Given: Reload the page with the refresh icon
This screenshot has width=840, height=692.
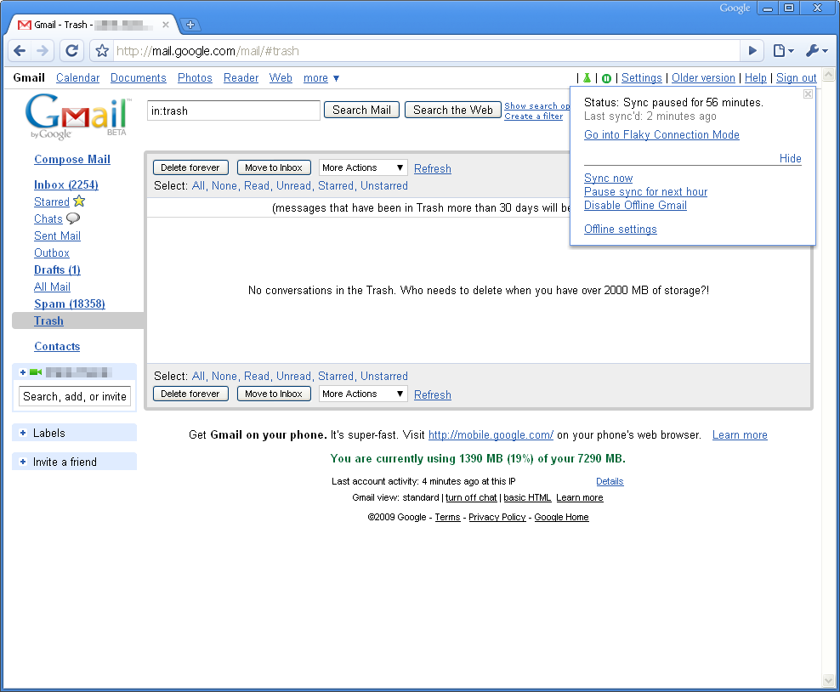Looking at the screenshot, I should (x=71, y=51).
